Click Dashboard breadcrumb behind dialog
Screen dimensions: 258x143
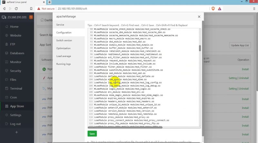tap(46, 20)
